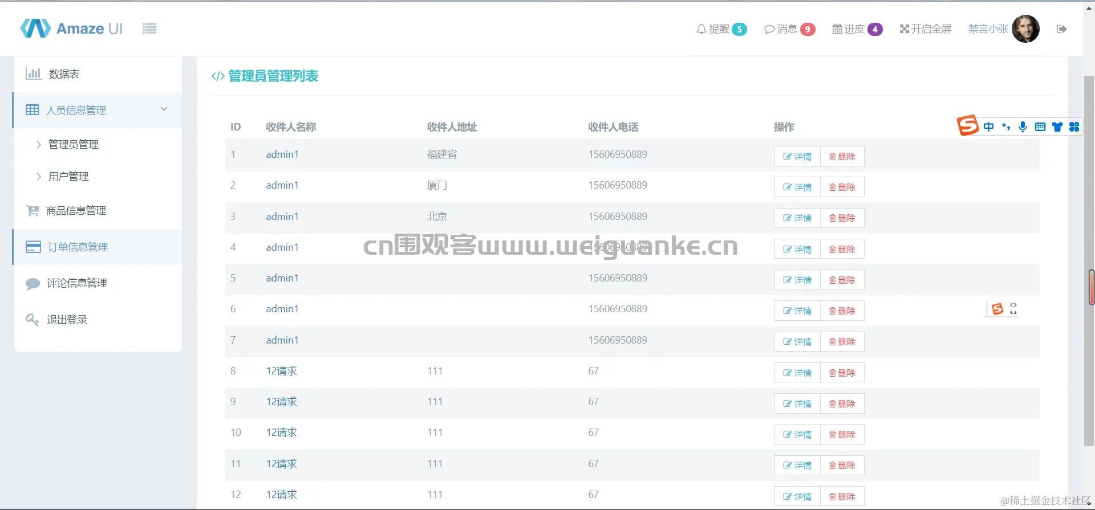
Task: Toggle Sogou punctuation mode
Action: point(1006,127)
